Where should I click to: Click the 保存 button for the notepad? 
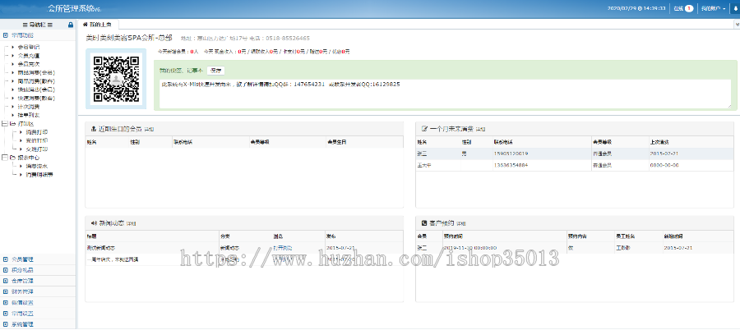pos(215,71)
